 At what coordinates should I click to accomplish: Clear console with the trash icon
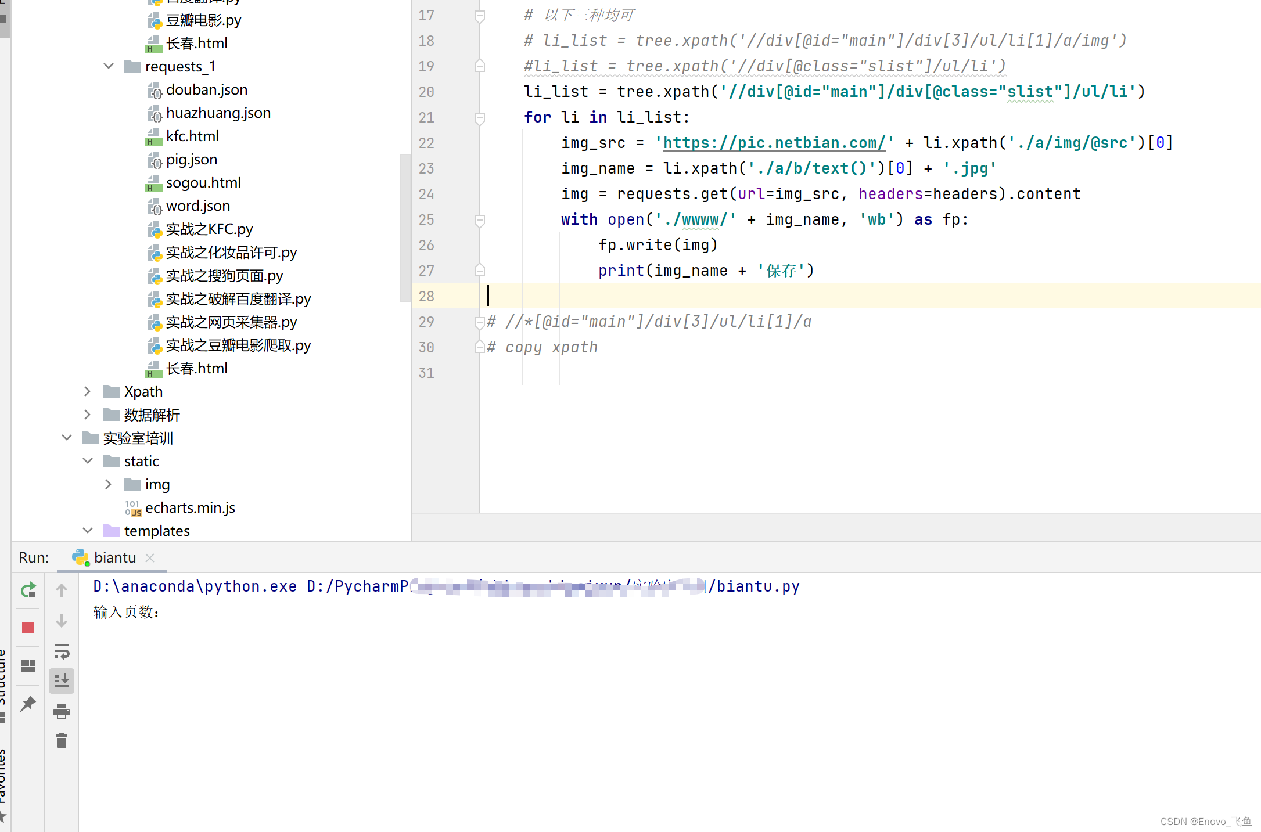pos(62,741)
